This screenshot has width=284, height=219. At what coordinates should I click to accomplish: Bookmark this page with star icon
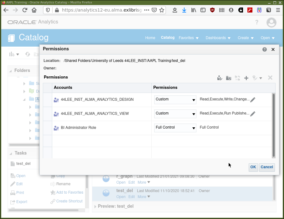162,10
